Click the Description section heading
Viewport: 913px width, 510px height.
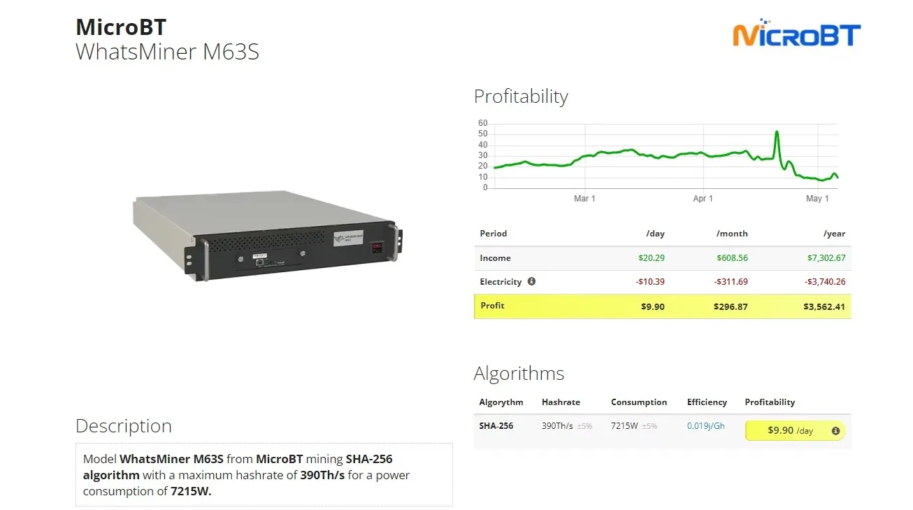pos(124,426)
